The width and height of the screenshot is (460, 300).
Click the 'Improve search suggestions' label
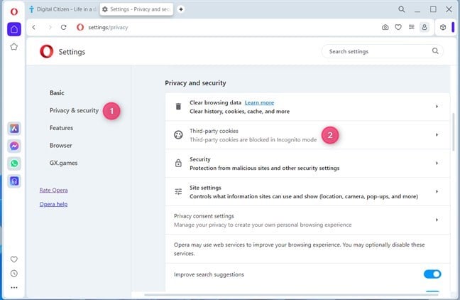(x=209, y=274)
